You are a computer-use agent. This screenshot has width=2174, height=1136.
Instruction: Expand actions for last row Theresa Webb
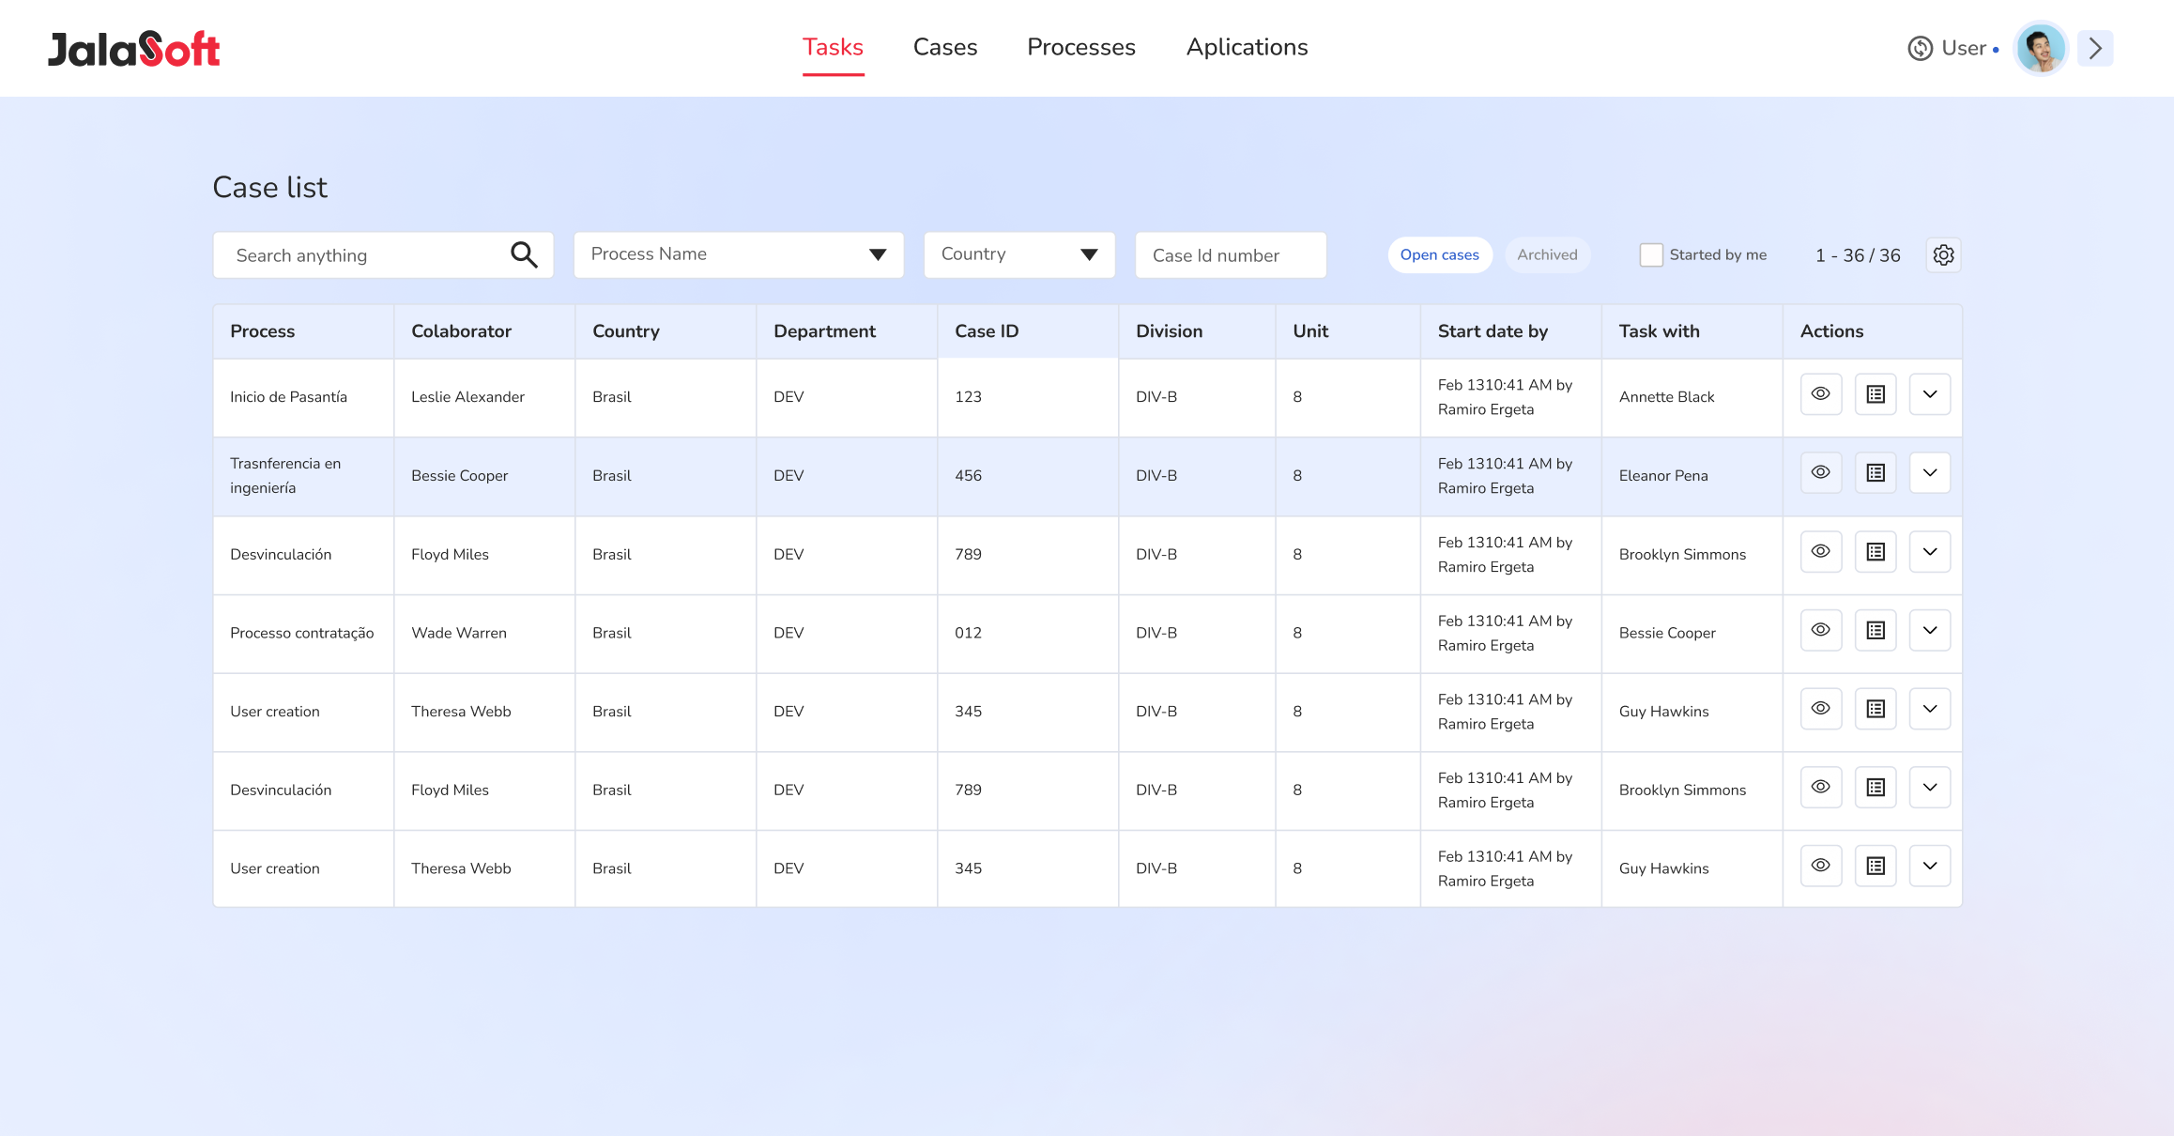(1930, 866)
